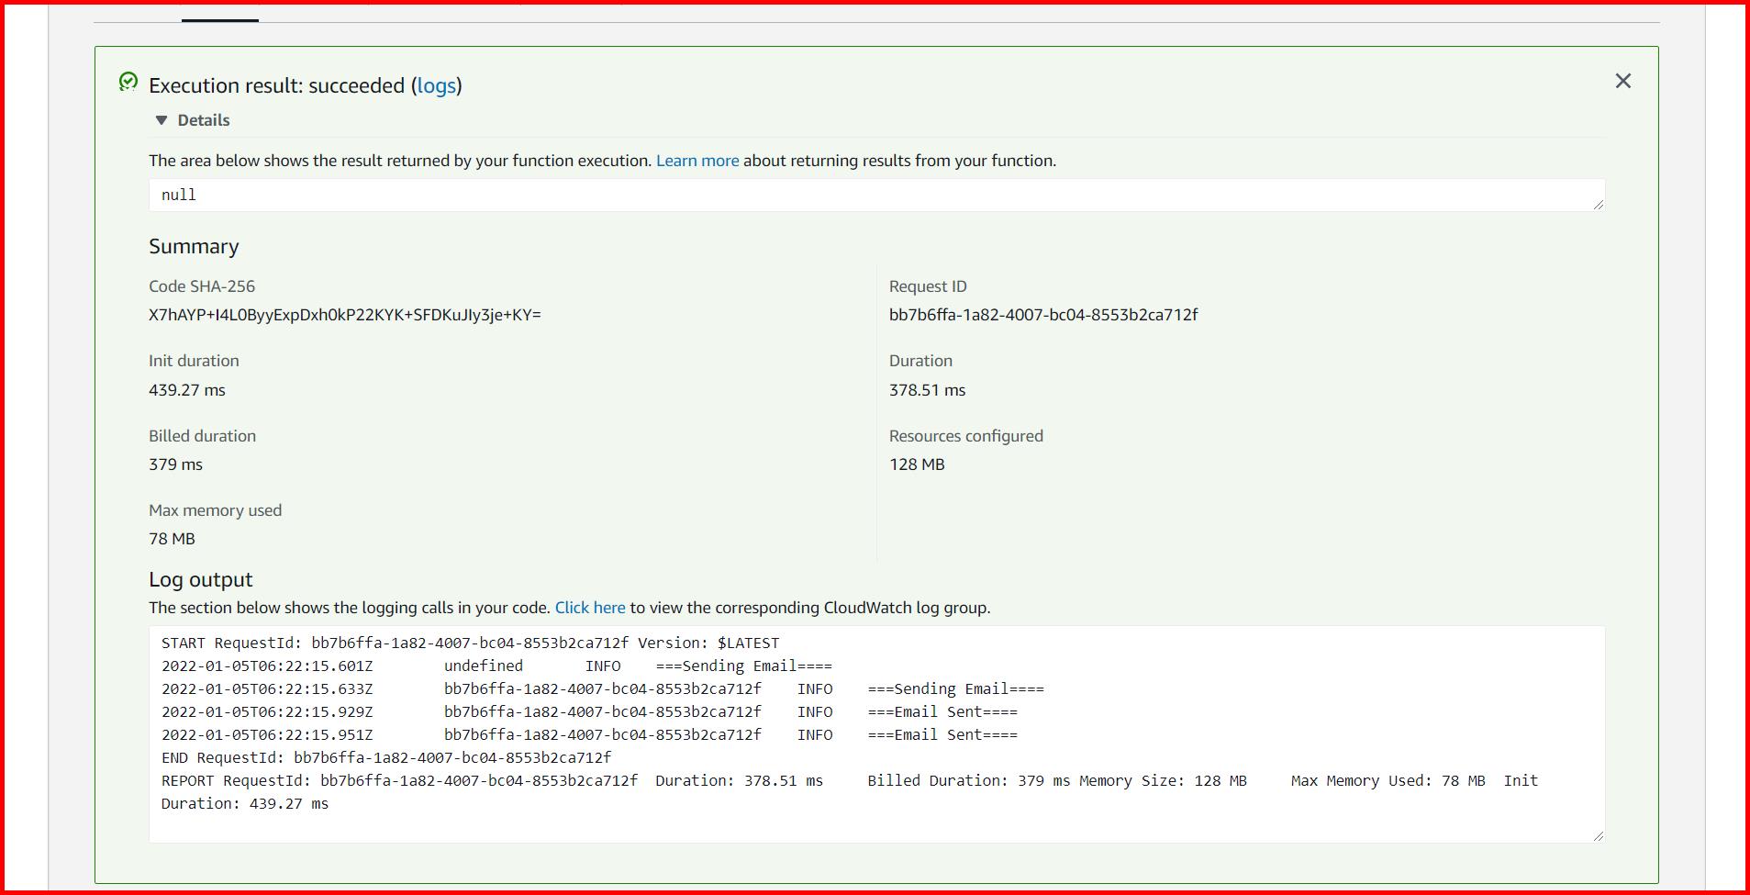This screenshot has width=1750, height=895.
Task: Click here to view the CloudWatch log group
Action: tap(590, 608)
